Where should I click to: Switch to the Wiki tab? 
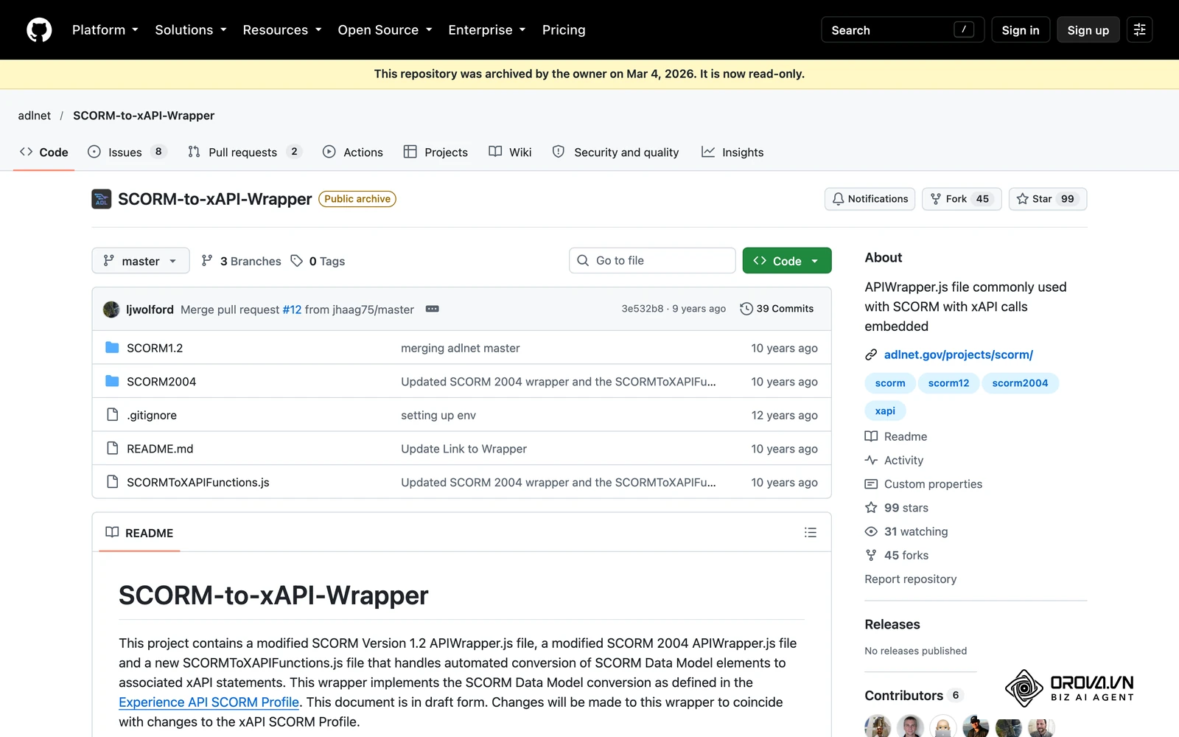510,152
